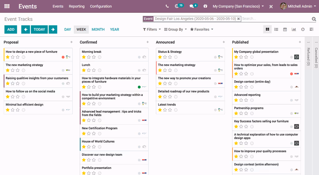Go to next period arrow
This screenshot has width=319, height=175.
53,30
